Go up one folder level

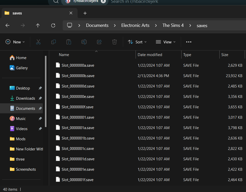[38, 25]
